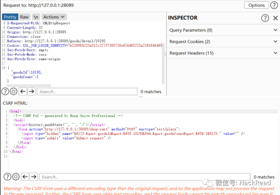
Task: Click the Sec-Fetch-Mode: cors line
Action: pyautogui.click(x=26, y=54)
